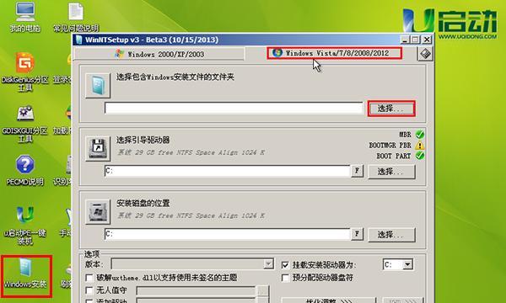Screen dimensions: 506x303
Task: Click the diamond icon beside the tabs
Action: [425, 54]
